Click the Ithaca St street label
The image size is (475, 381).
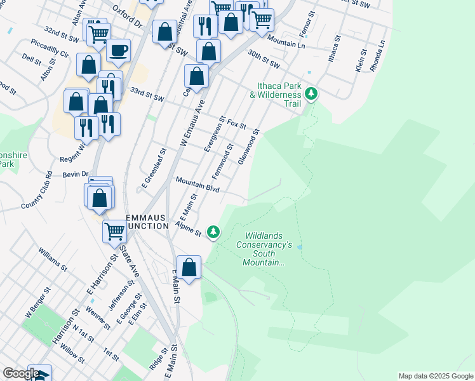tap(335, 49)
